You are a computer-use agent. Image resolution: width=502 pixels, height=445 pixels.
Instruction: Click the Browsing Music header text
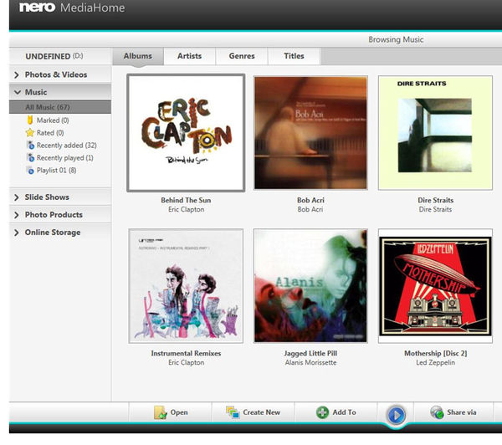396,39
